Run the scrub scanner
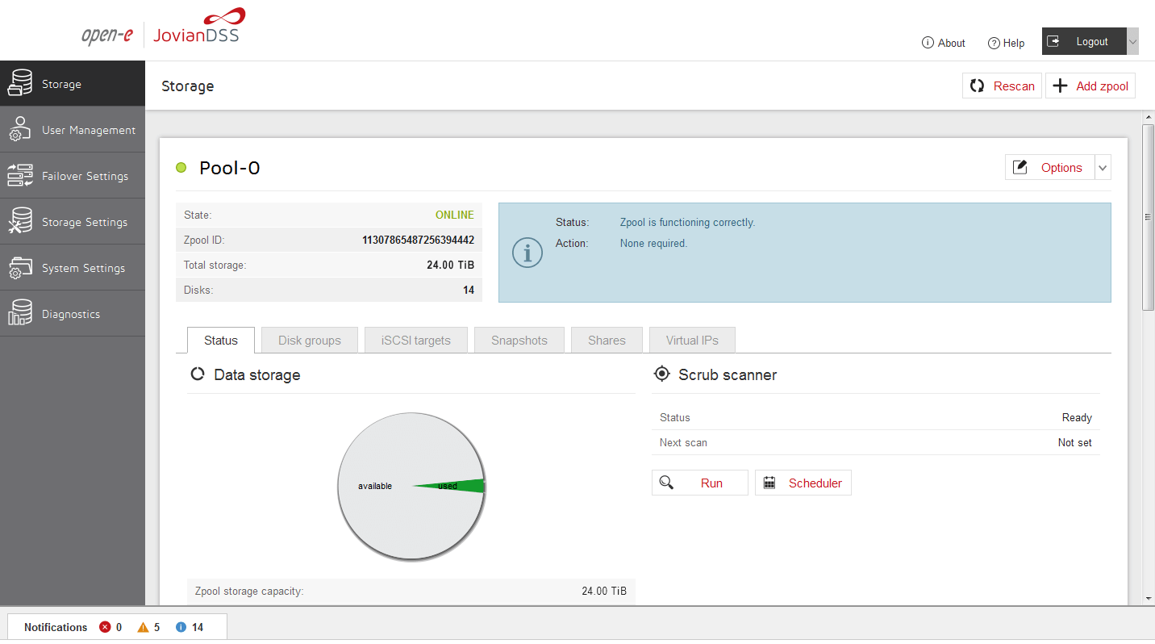 pos(700,483)
